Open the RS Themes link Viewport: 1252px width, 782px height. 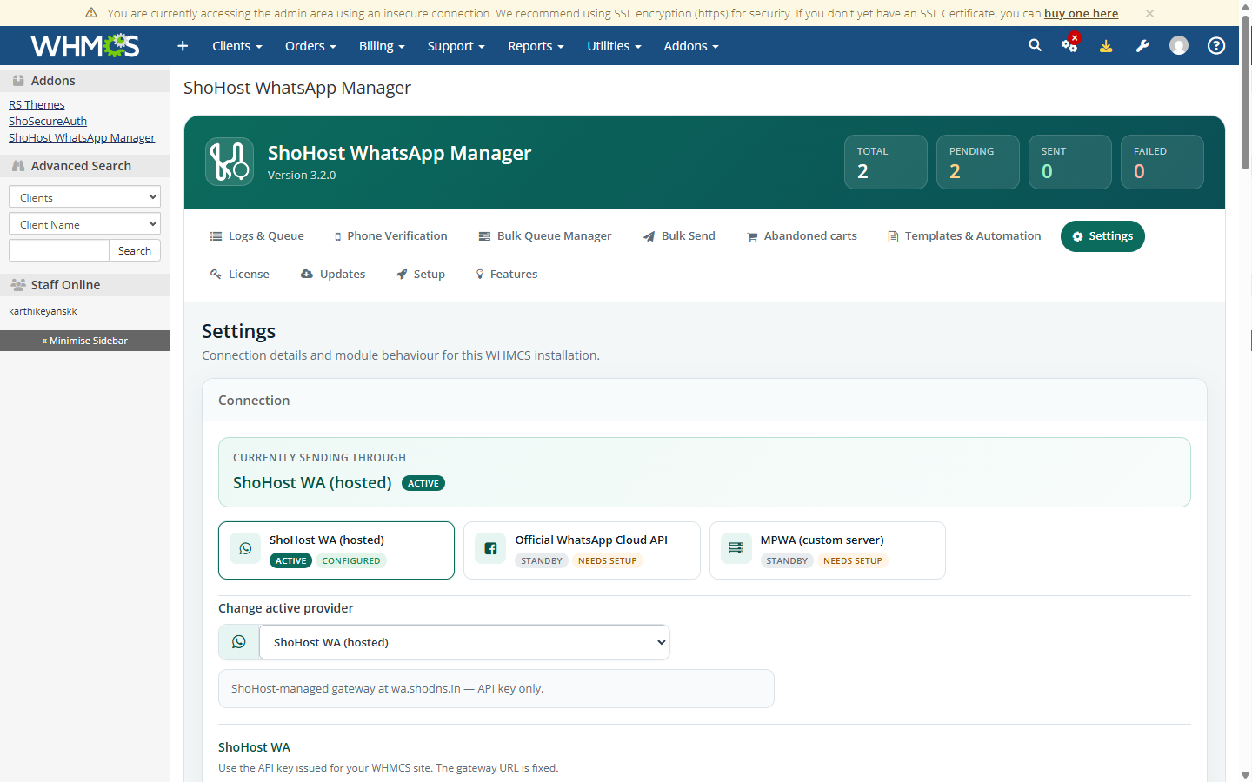tap(37, 104)
